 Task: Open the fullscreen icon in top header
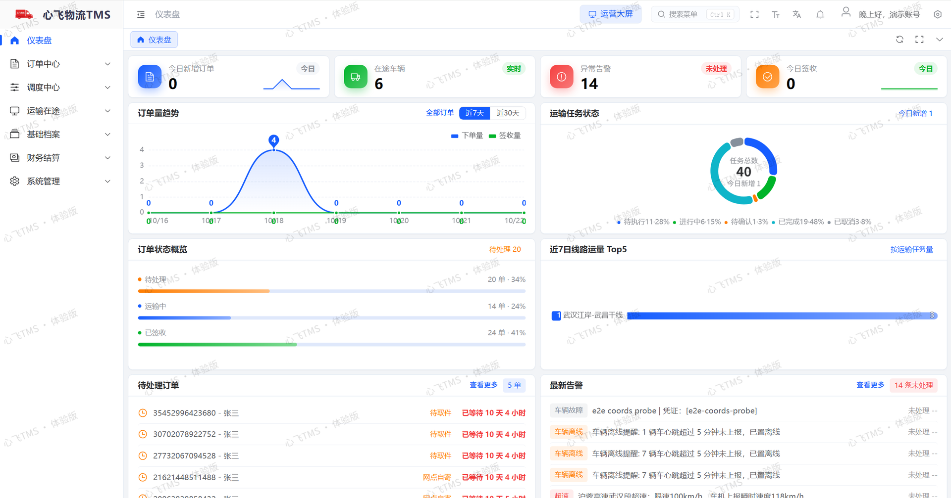[754, 15]
